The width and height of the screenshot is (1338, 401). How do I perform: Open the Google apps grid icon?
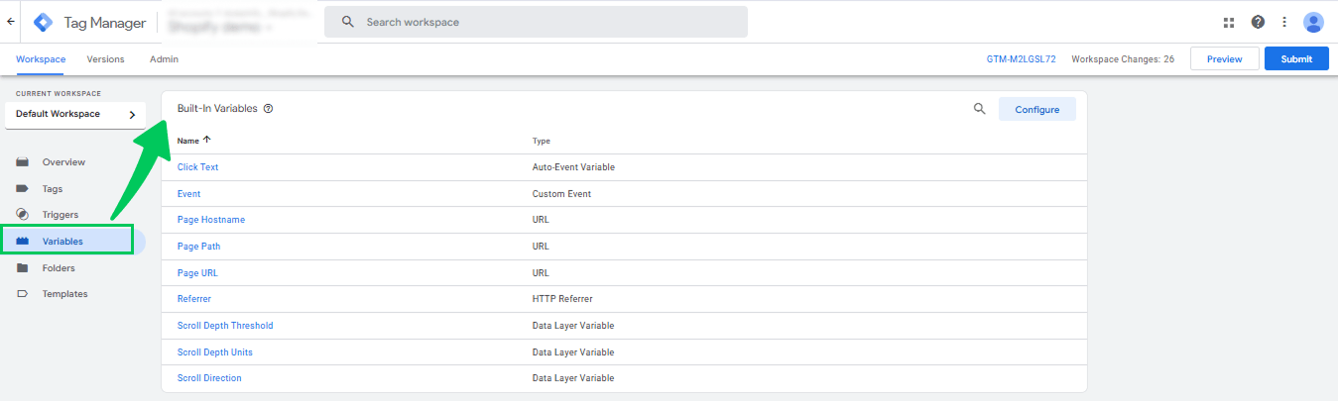tap(1229, 22)
